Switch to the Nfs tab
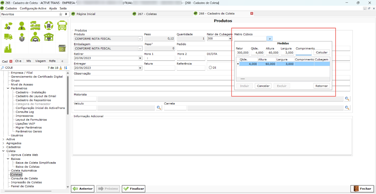This screenshot has height=194, width=376. click(x=28, y=61)
